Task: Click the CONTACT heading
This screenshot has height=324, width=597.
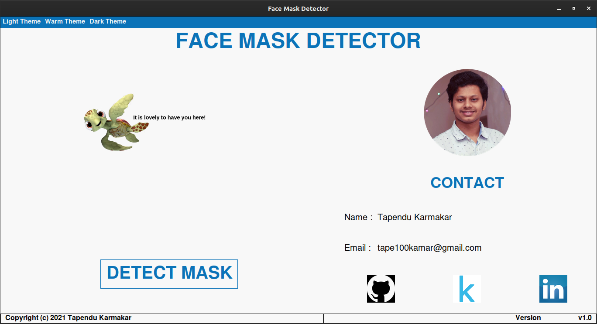Action: tap(467, 183)
